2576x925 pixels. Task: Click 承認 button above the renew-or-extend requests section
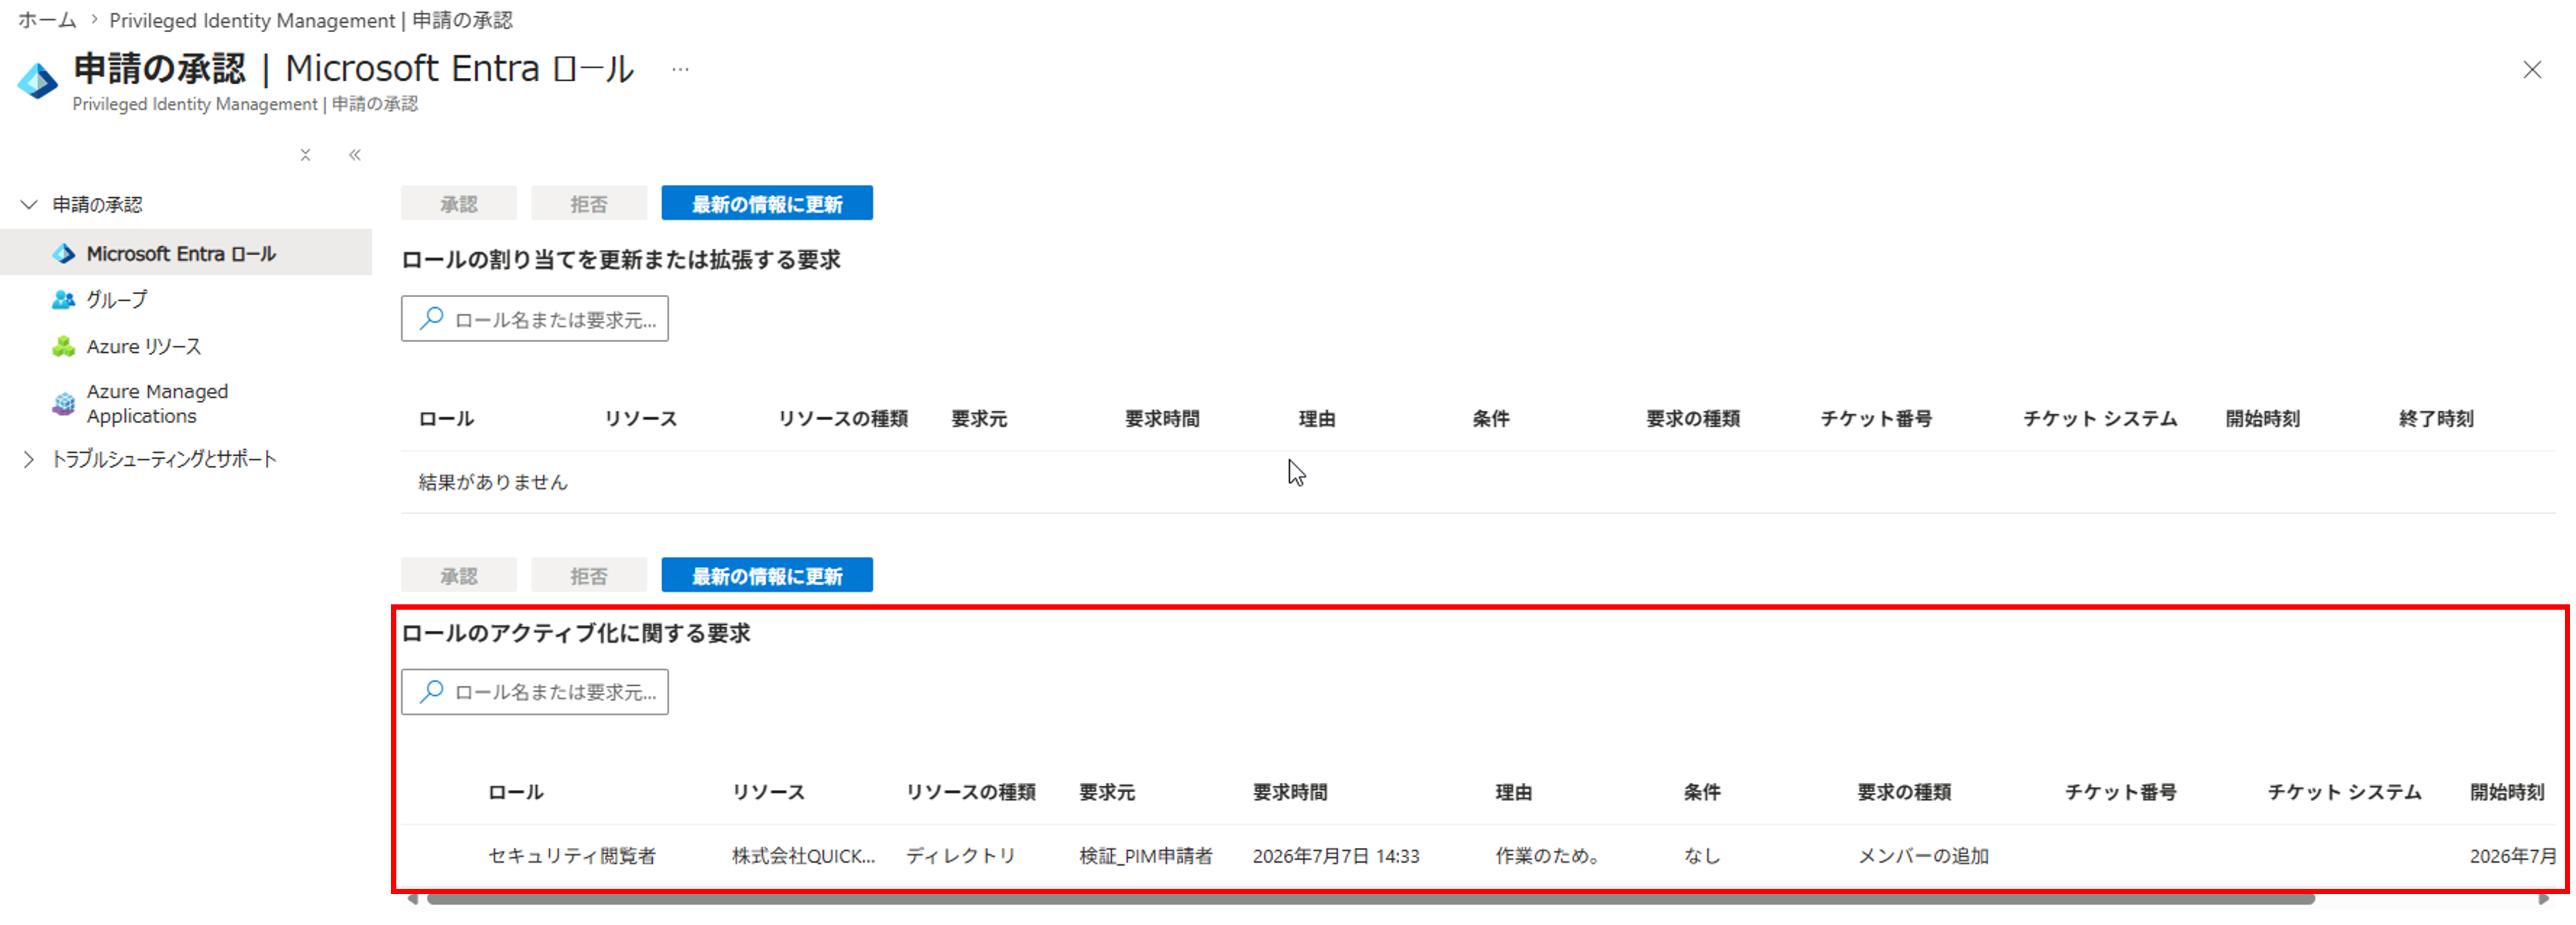(x=459, y=204)
